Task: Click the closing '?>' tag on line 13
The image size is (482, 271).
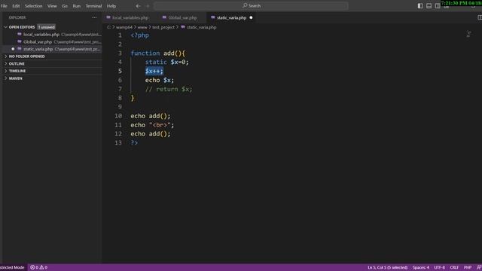Action: point(134,143)
